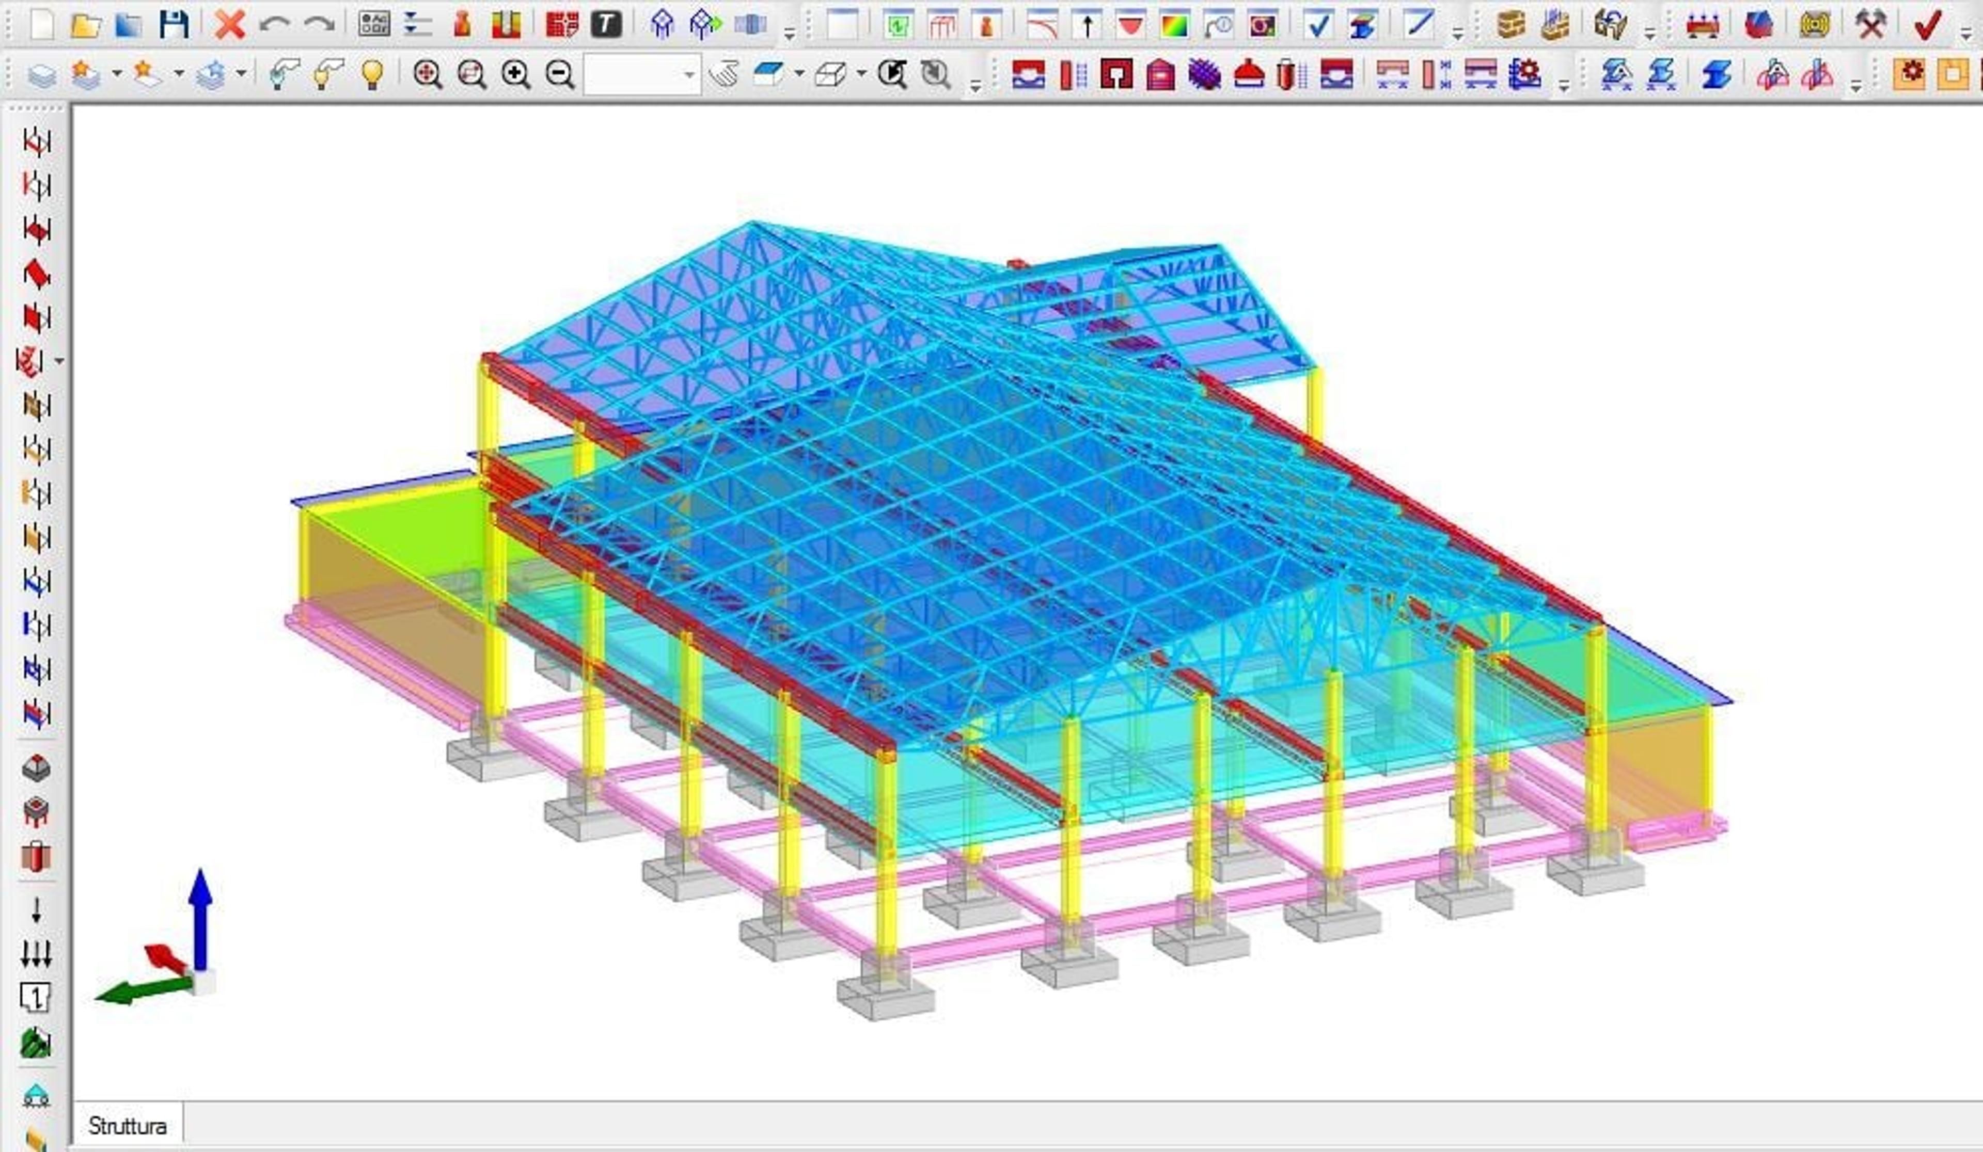
Task: Toggle the yellow light bulb icon
Action: [x=372, y=75]
